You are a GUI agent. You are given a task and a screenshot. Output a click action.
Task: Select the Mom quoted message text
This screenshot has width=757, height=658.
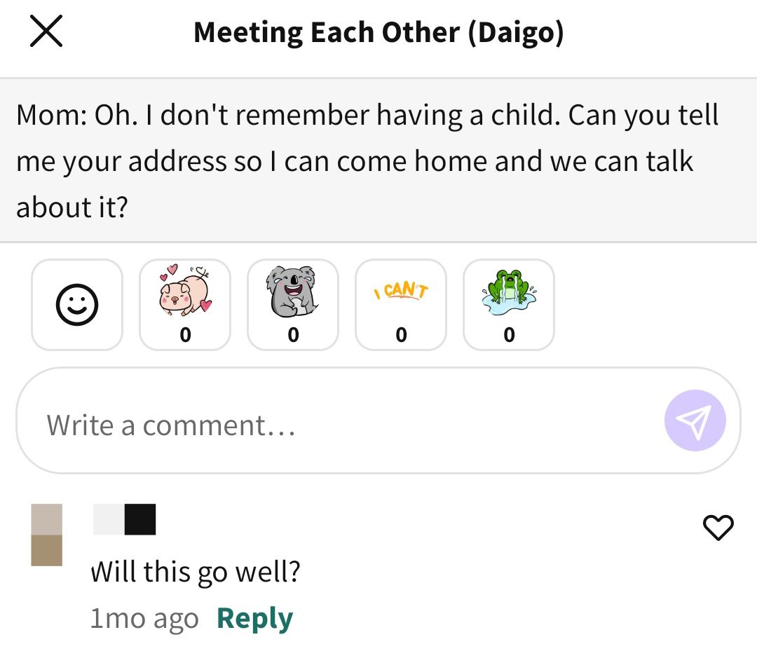pyautogui.click(x=368, y=160)
